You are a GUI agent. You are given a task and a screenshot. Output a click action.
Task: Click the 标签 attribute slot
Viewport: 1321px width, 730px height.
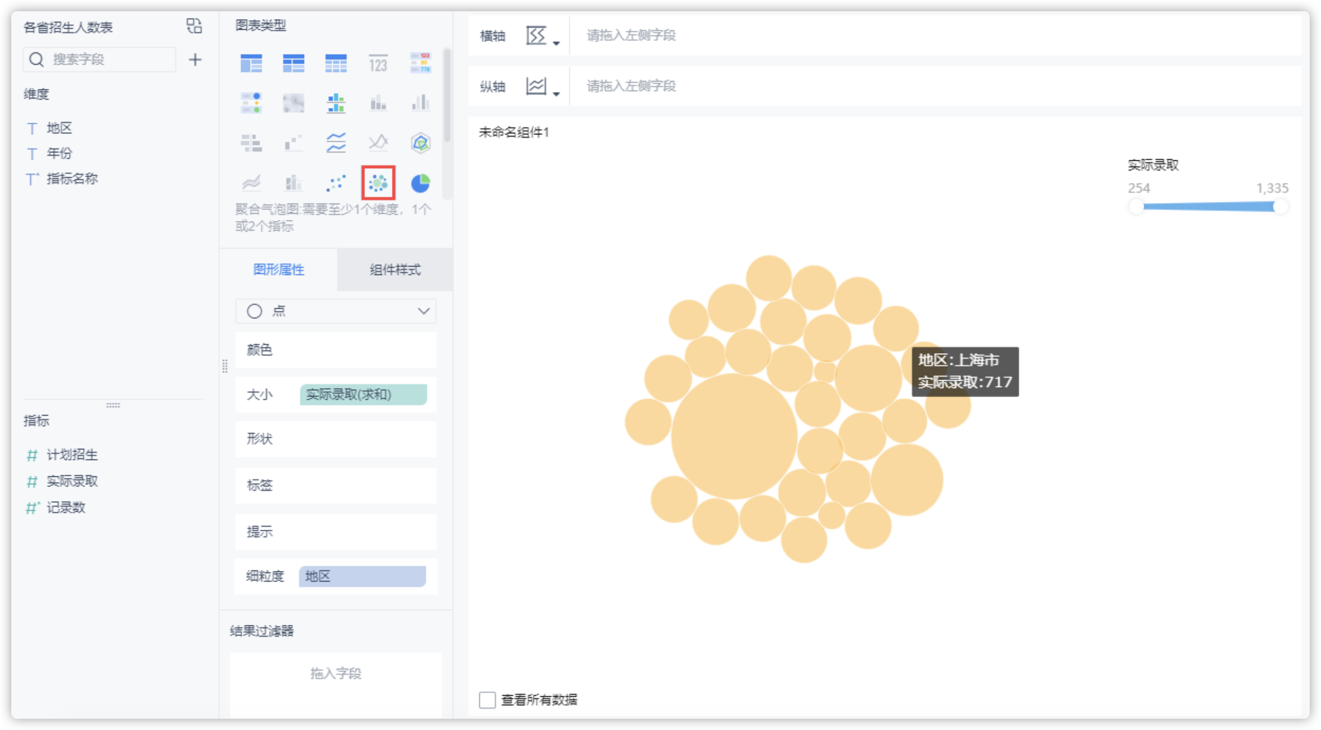click(x=336, y=485)
